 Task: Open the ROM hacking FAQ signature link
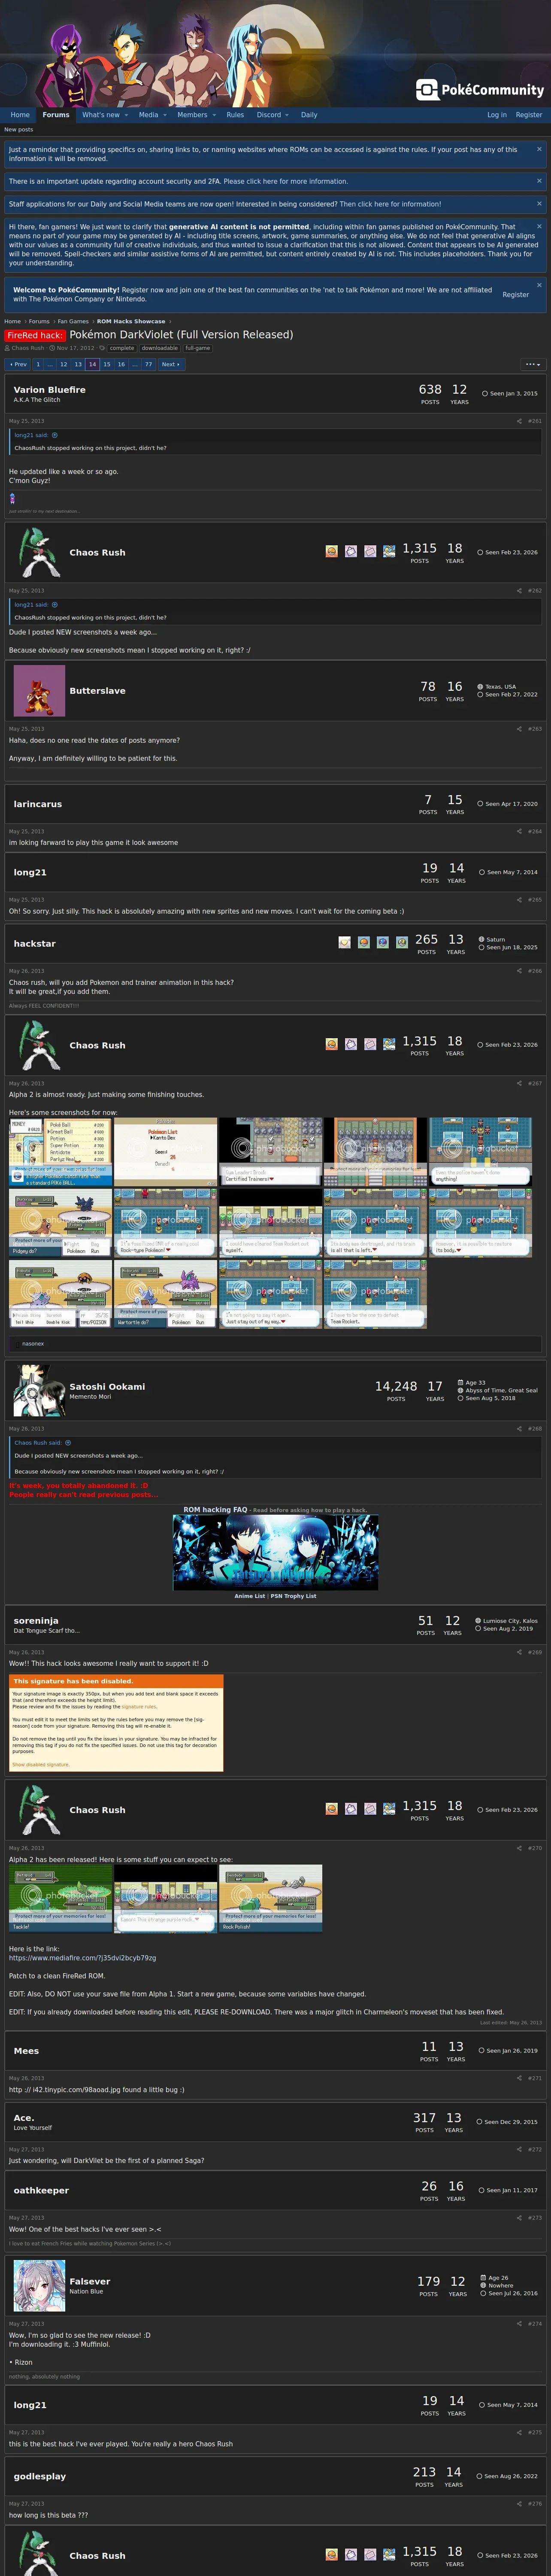coord(215,1510)
